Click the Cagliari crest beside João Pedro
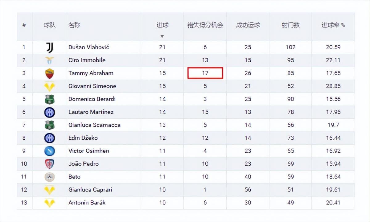Image resolution: width=370 pixels, height=222 pixels. tap(49, 164)
